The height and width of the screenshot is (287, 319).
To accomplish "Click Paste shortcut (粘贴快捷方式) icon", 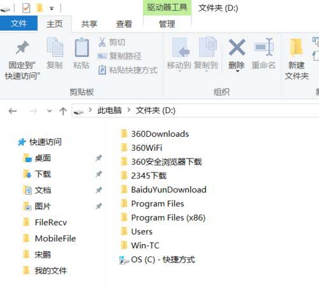I will tap(102, 70).
